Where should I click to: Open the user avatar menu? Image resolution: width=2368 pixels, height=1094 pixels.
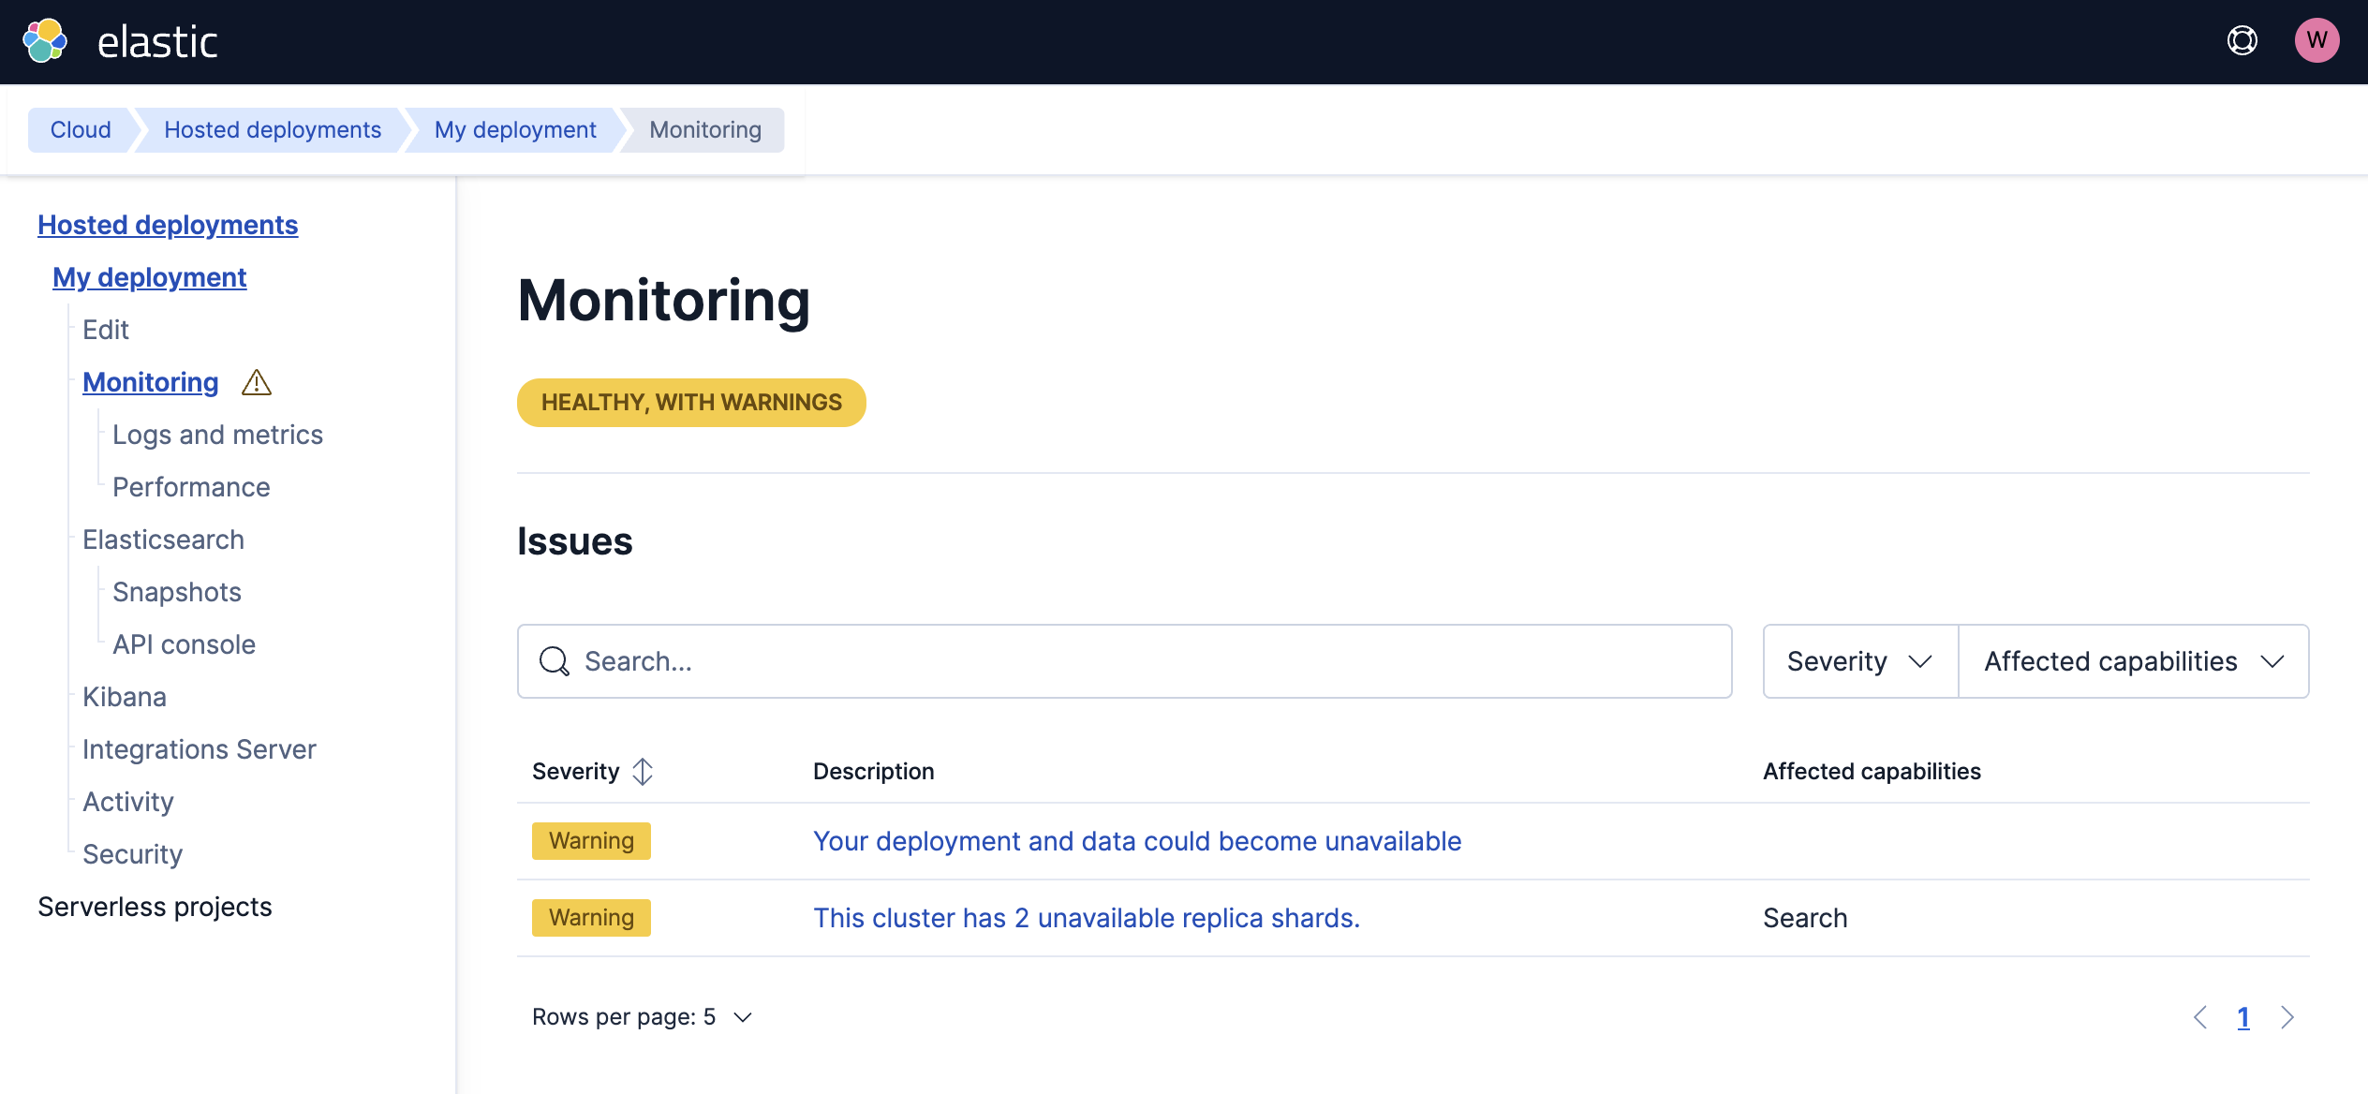coord(2317,39)
